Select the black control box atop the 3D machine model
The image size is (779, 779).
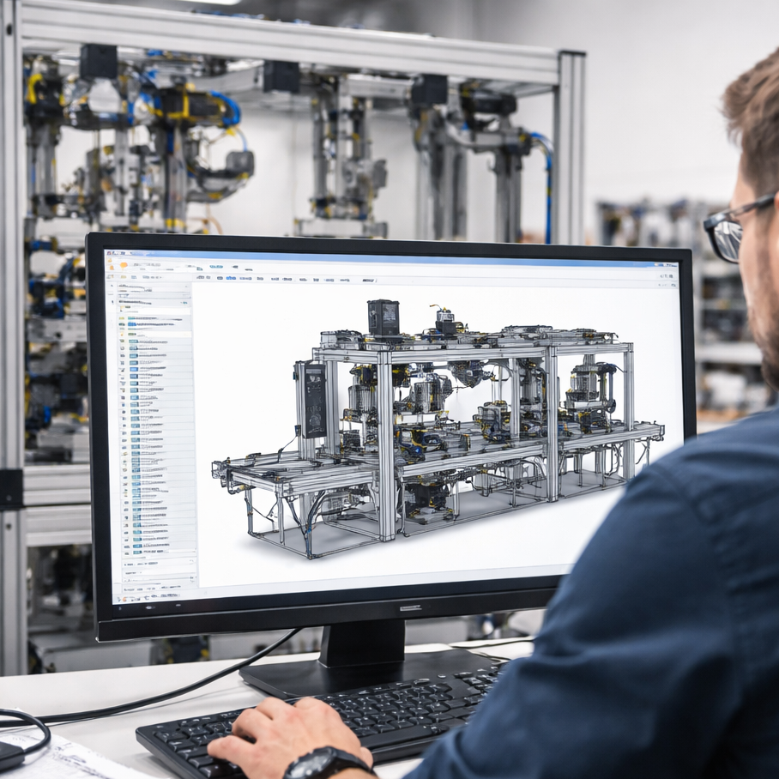(383, 318)
